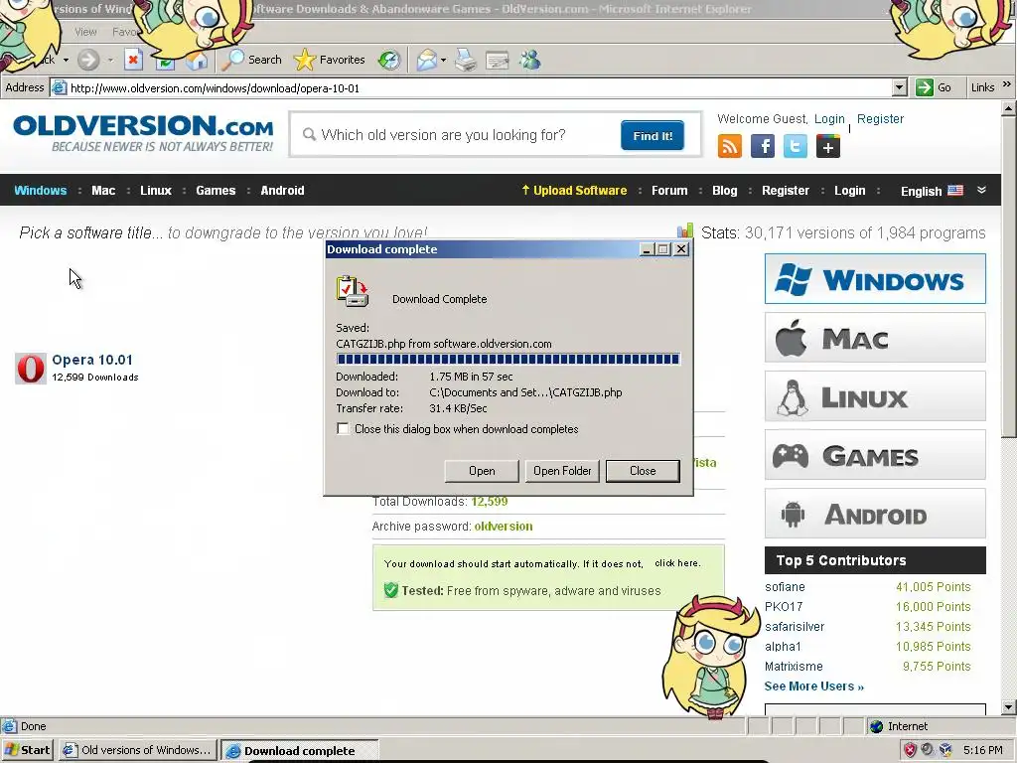1017x763 pixels.
Task: Click the page scrollbar up arrow
Action: pos(1009,108)
